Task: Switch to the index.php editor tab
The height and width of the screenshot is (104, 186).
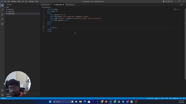Action: tap(70, 5)
